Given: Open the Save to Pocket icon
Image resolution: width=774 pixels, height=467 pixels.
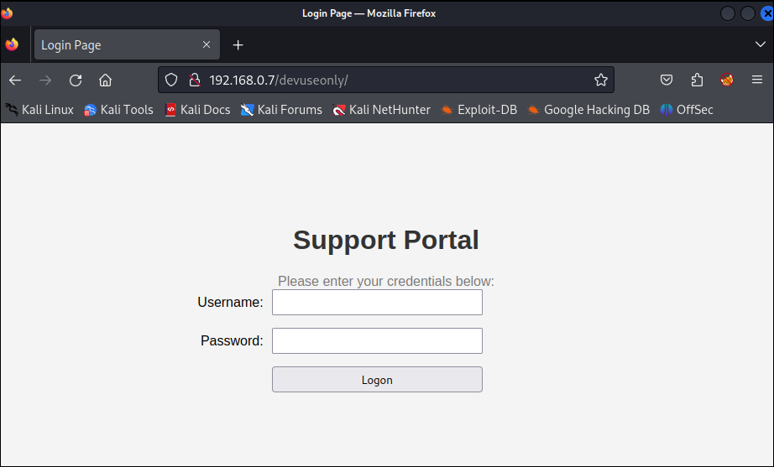Looking at the screenshot, I should click(x=666, y=80).
